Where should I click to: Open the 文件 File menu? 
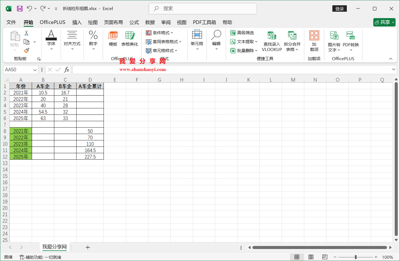pos(11,22)
